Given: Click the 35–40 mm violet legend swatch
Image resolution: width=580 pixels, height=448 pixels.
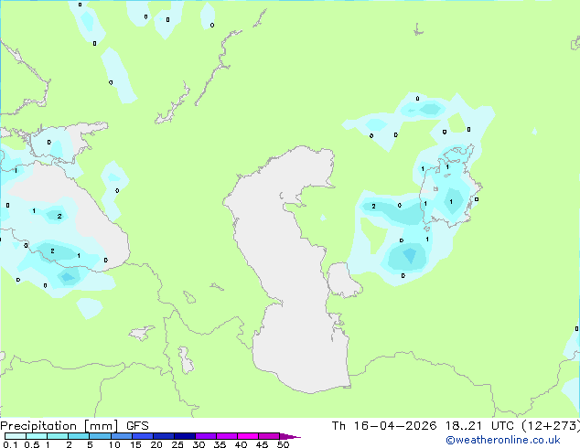Looking at the screenshot, I should [226, 436].
